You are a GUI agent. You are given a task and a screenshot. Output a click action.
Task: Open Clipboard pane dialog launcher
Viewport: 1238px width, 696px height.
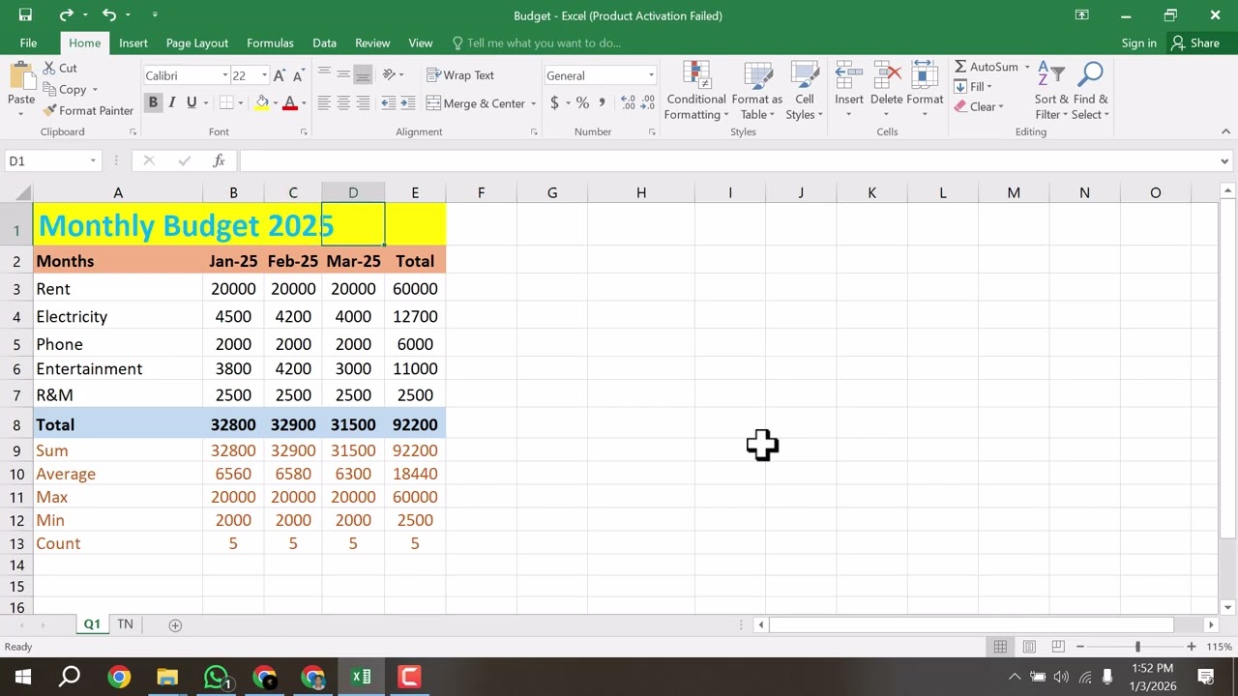[133, 131]
